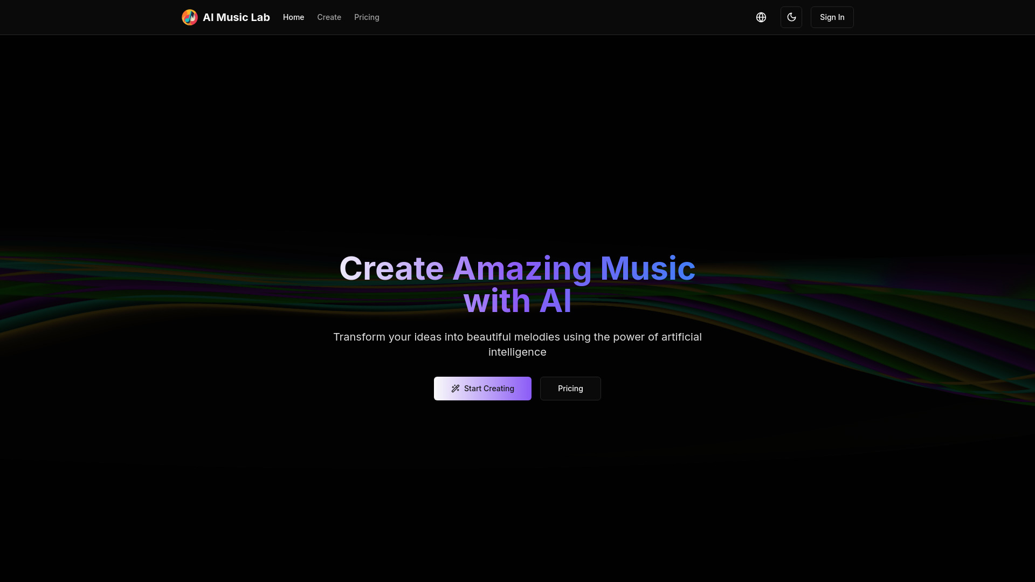The image size is (1035, 582).
Task: Click the circular gradient brand icon
Action: [190, 17]
